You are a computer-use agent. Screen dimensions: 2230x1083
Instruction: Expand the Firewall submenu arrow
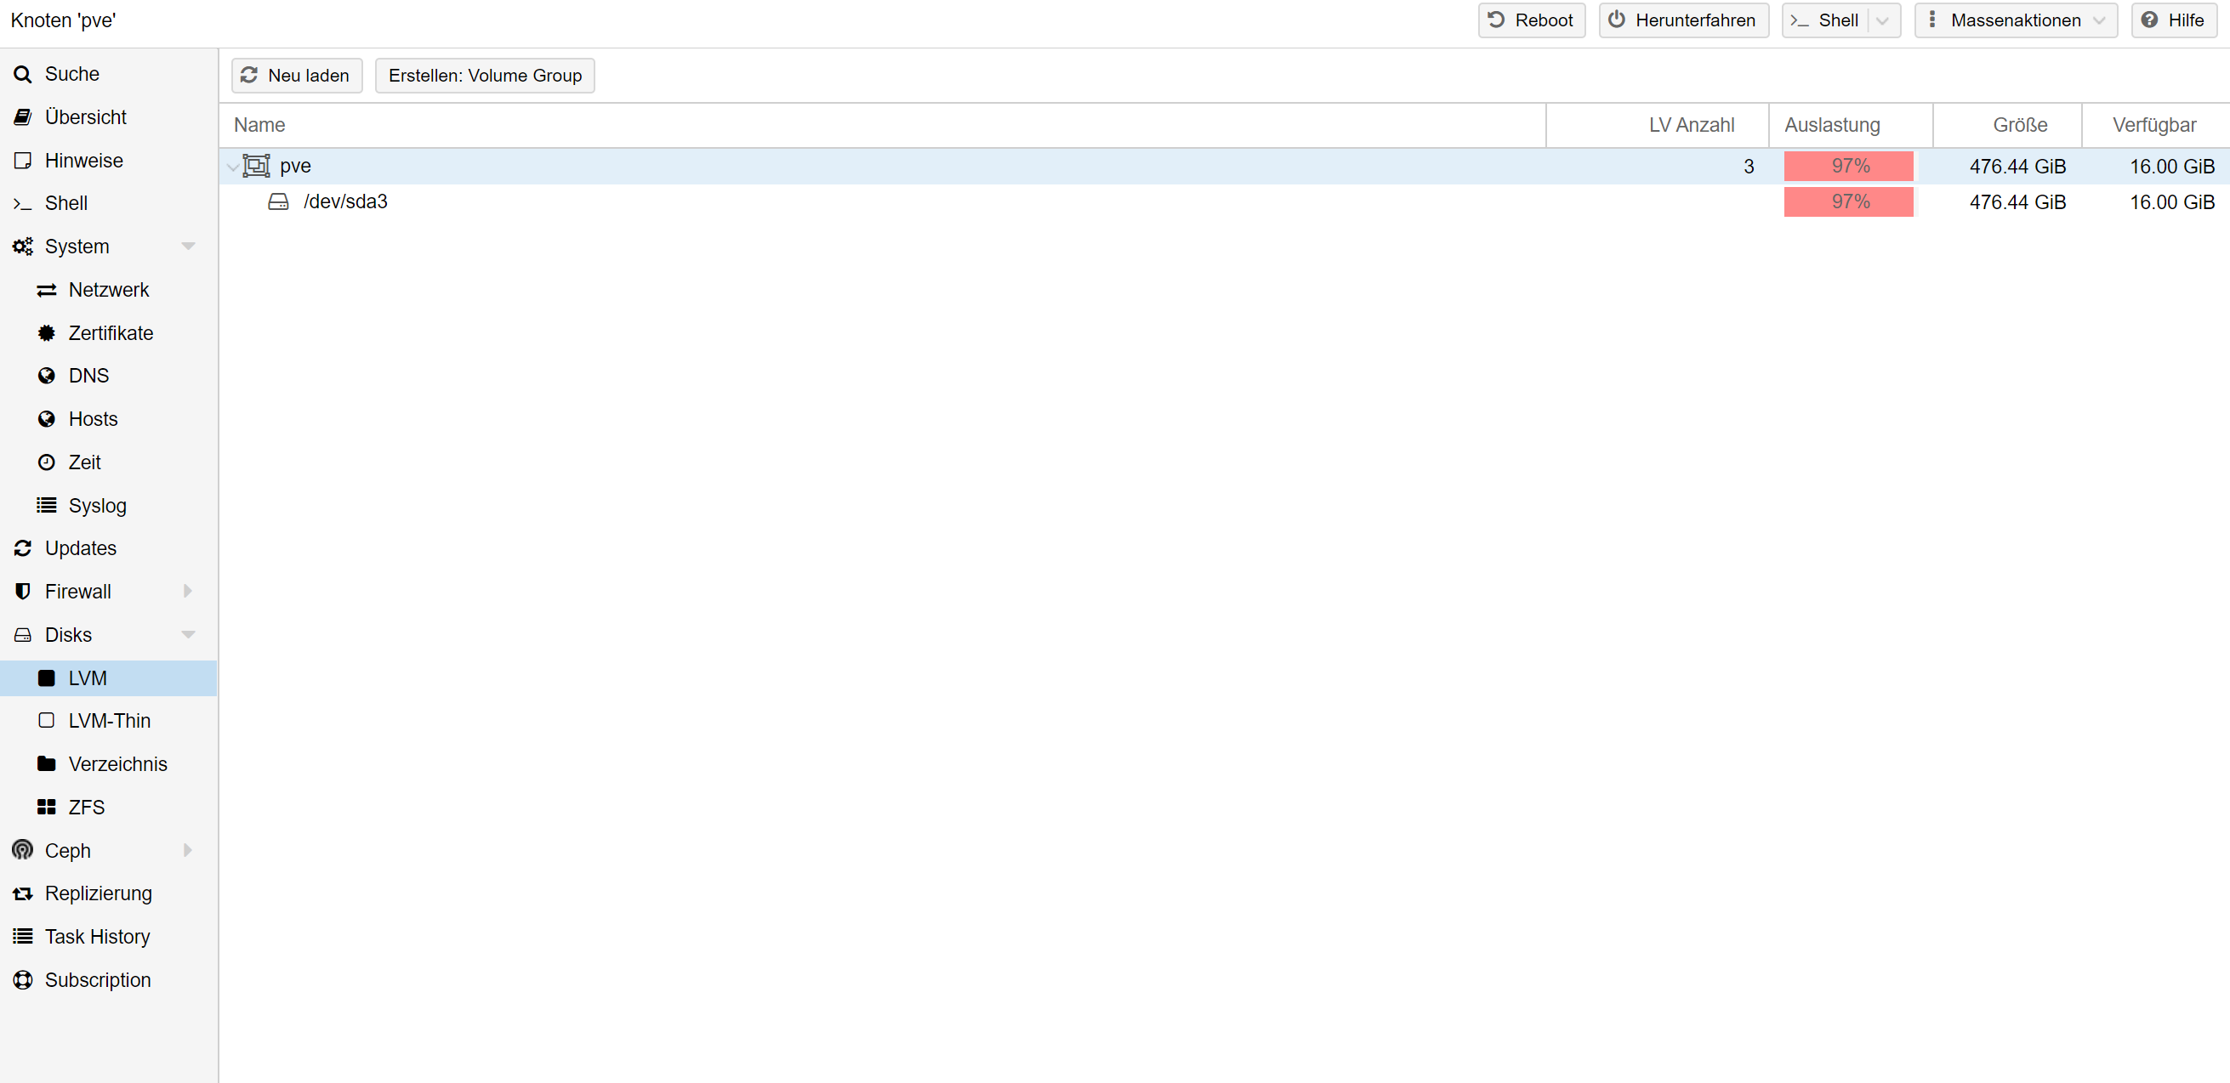188,592
